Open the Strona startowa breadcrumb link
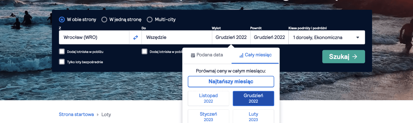This screenshot has width=413, height=123. 76,115
